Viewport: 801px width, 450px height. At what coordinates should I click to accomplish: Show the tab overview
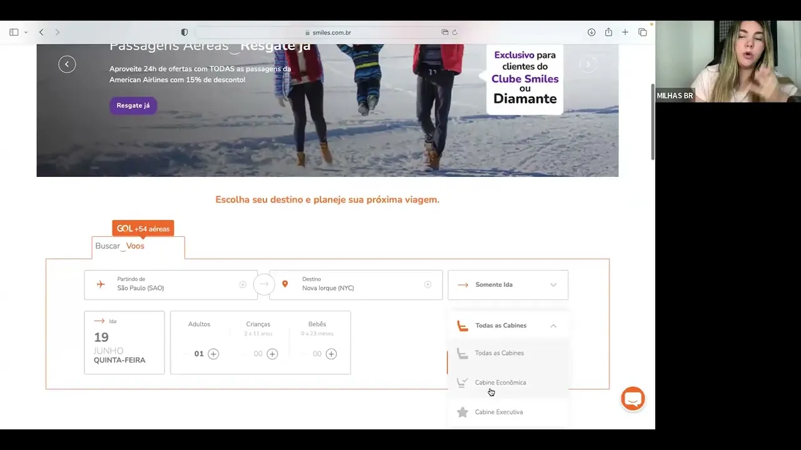click(643, 32)
